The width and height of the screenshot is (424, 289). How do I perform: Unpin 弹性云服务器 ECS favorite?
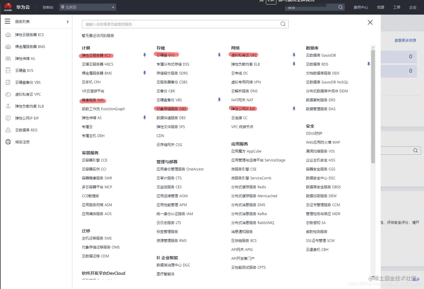tap(145, 55)
